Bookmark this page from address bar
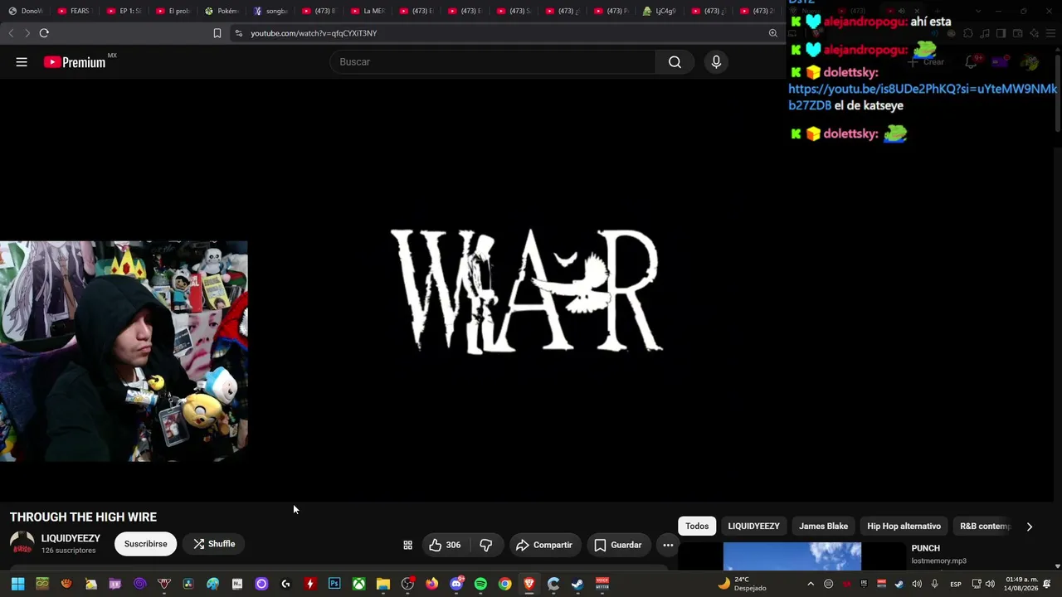The width and height of the screenshot is (1062, 597). pos(217,33)
